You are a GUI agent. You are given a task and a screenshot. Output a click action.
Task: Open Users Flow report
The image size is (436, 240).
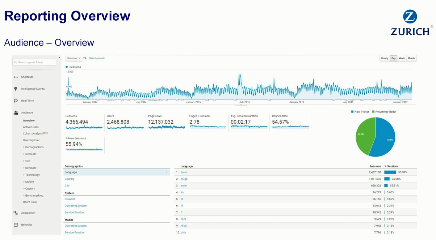tap(30, 202)
